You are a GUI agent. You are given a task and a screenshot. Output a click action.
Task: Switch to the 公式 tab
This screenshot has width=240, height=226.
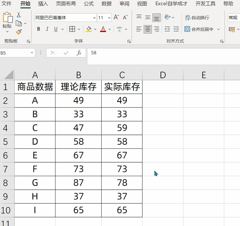point(88,3)
